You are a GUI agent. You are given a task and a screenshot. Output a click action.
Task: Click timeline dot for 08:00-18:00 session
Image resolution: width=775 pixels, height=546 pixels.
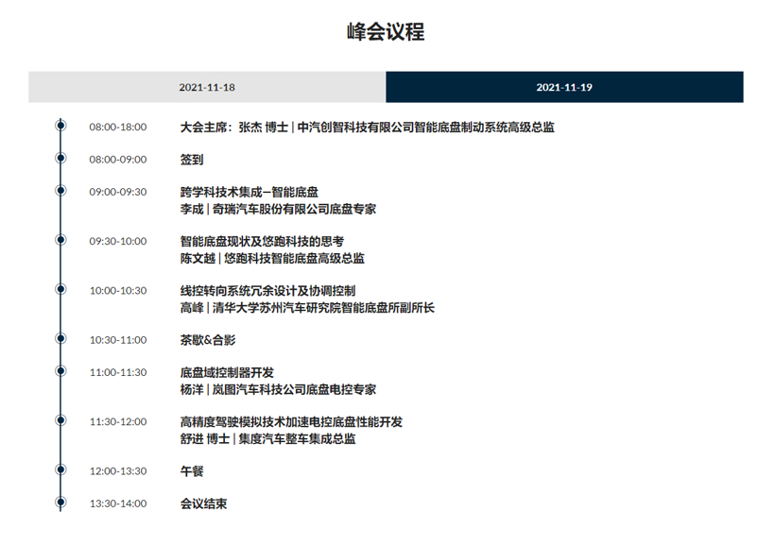coord(60,125)
